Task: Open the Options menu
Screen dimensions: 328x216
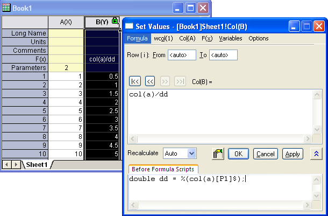Action: tap(259, 38)
